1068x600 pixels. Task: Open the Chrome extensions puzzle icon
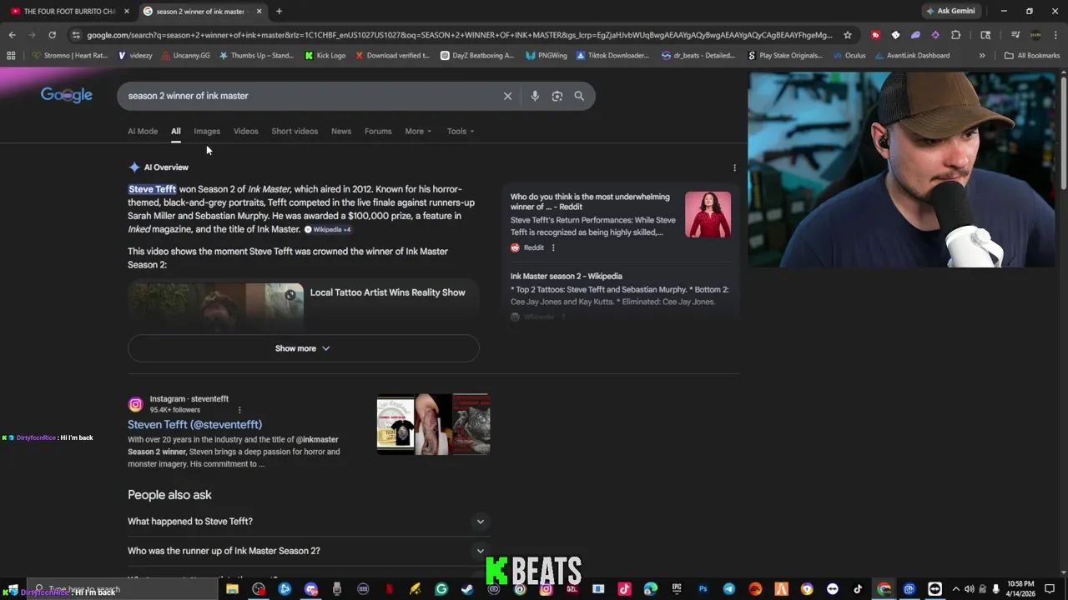pos(955,35)
